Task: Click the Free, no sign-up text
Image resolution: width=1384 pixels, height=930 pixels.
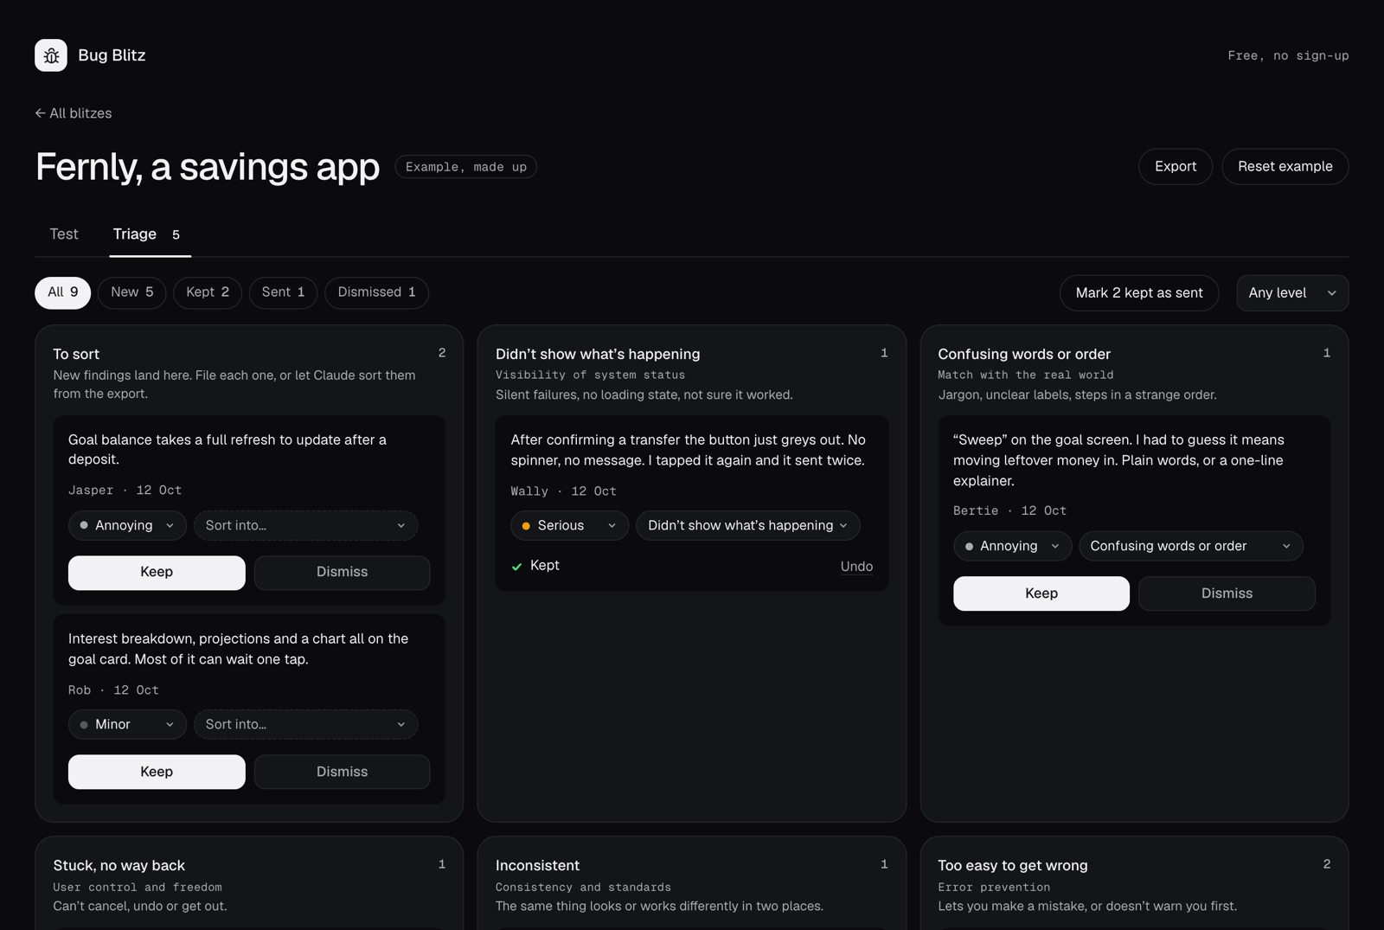Action: (x=1288, y=55)
